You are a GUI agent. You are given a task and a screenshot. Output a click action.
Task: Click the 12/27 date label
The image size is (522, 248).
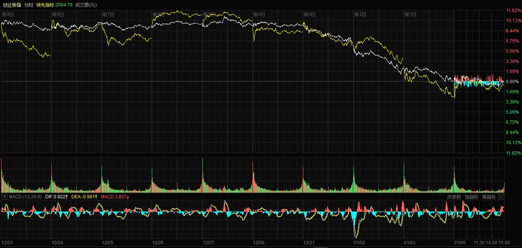coord(208,243)
